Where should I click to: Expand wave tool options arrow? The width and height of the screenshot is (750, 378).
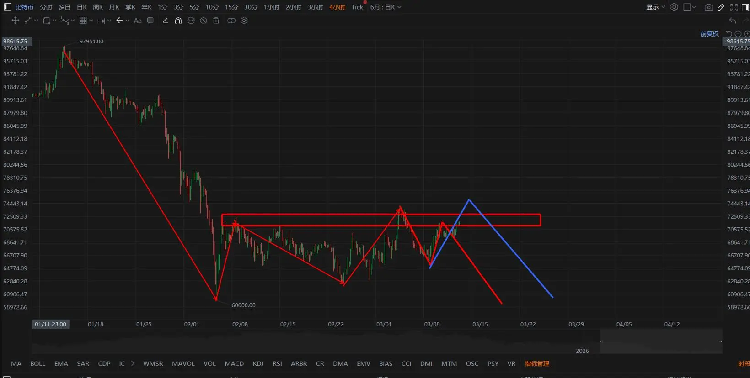click(73, 21)
